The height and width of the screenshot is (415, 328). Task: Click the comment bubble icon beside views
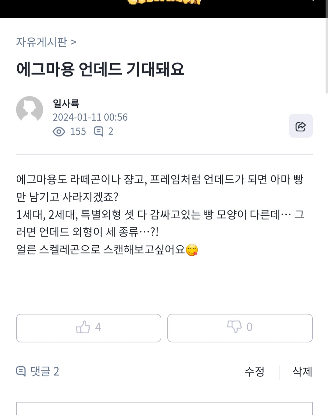click(98, 131)
